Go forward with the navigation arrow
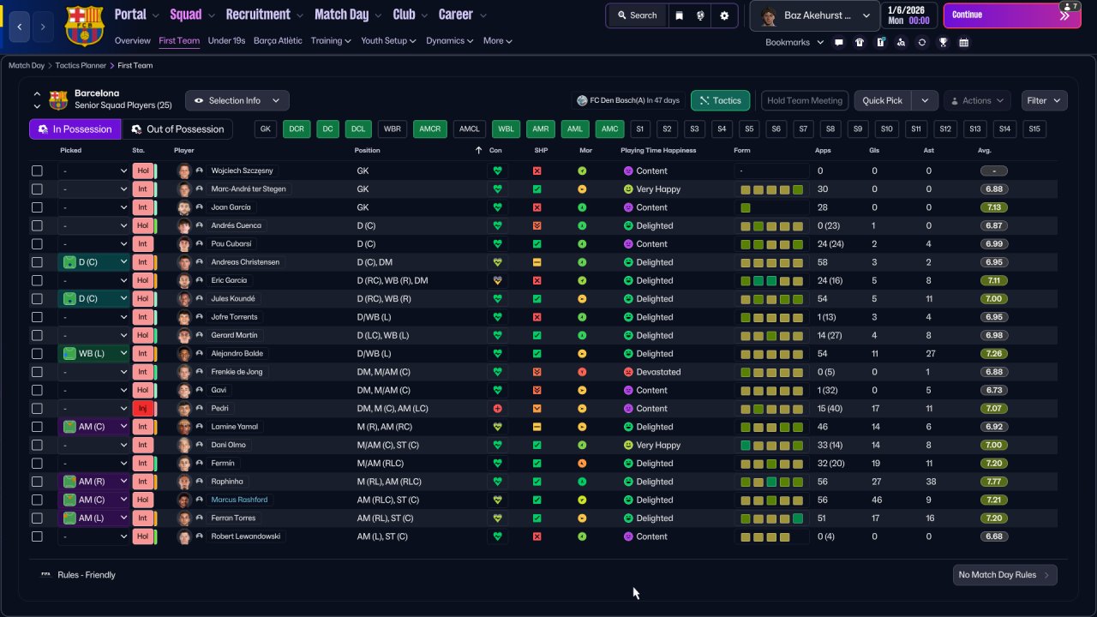 [x=43, y=27]
